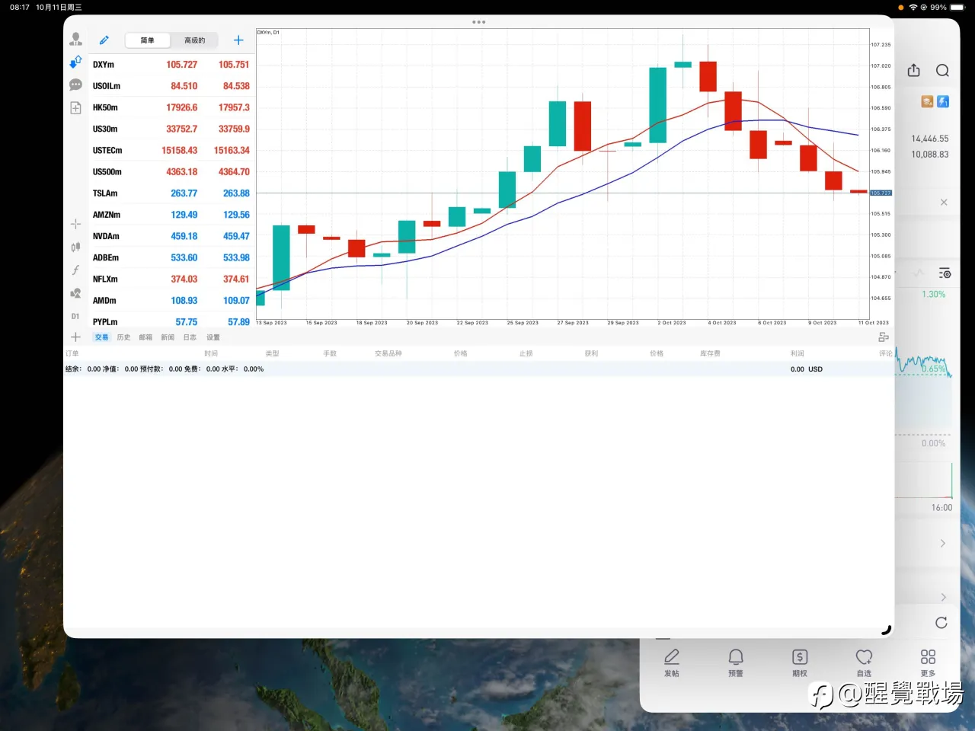Open the panel layout icon above 评论 column
The image size is (975, 731).
[884, 337]
